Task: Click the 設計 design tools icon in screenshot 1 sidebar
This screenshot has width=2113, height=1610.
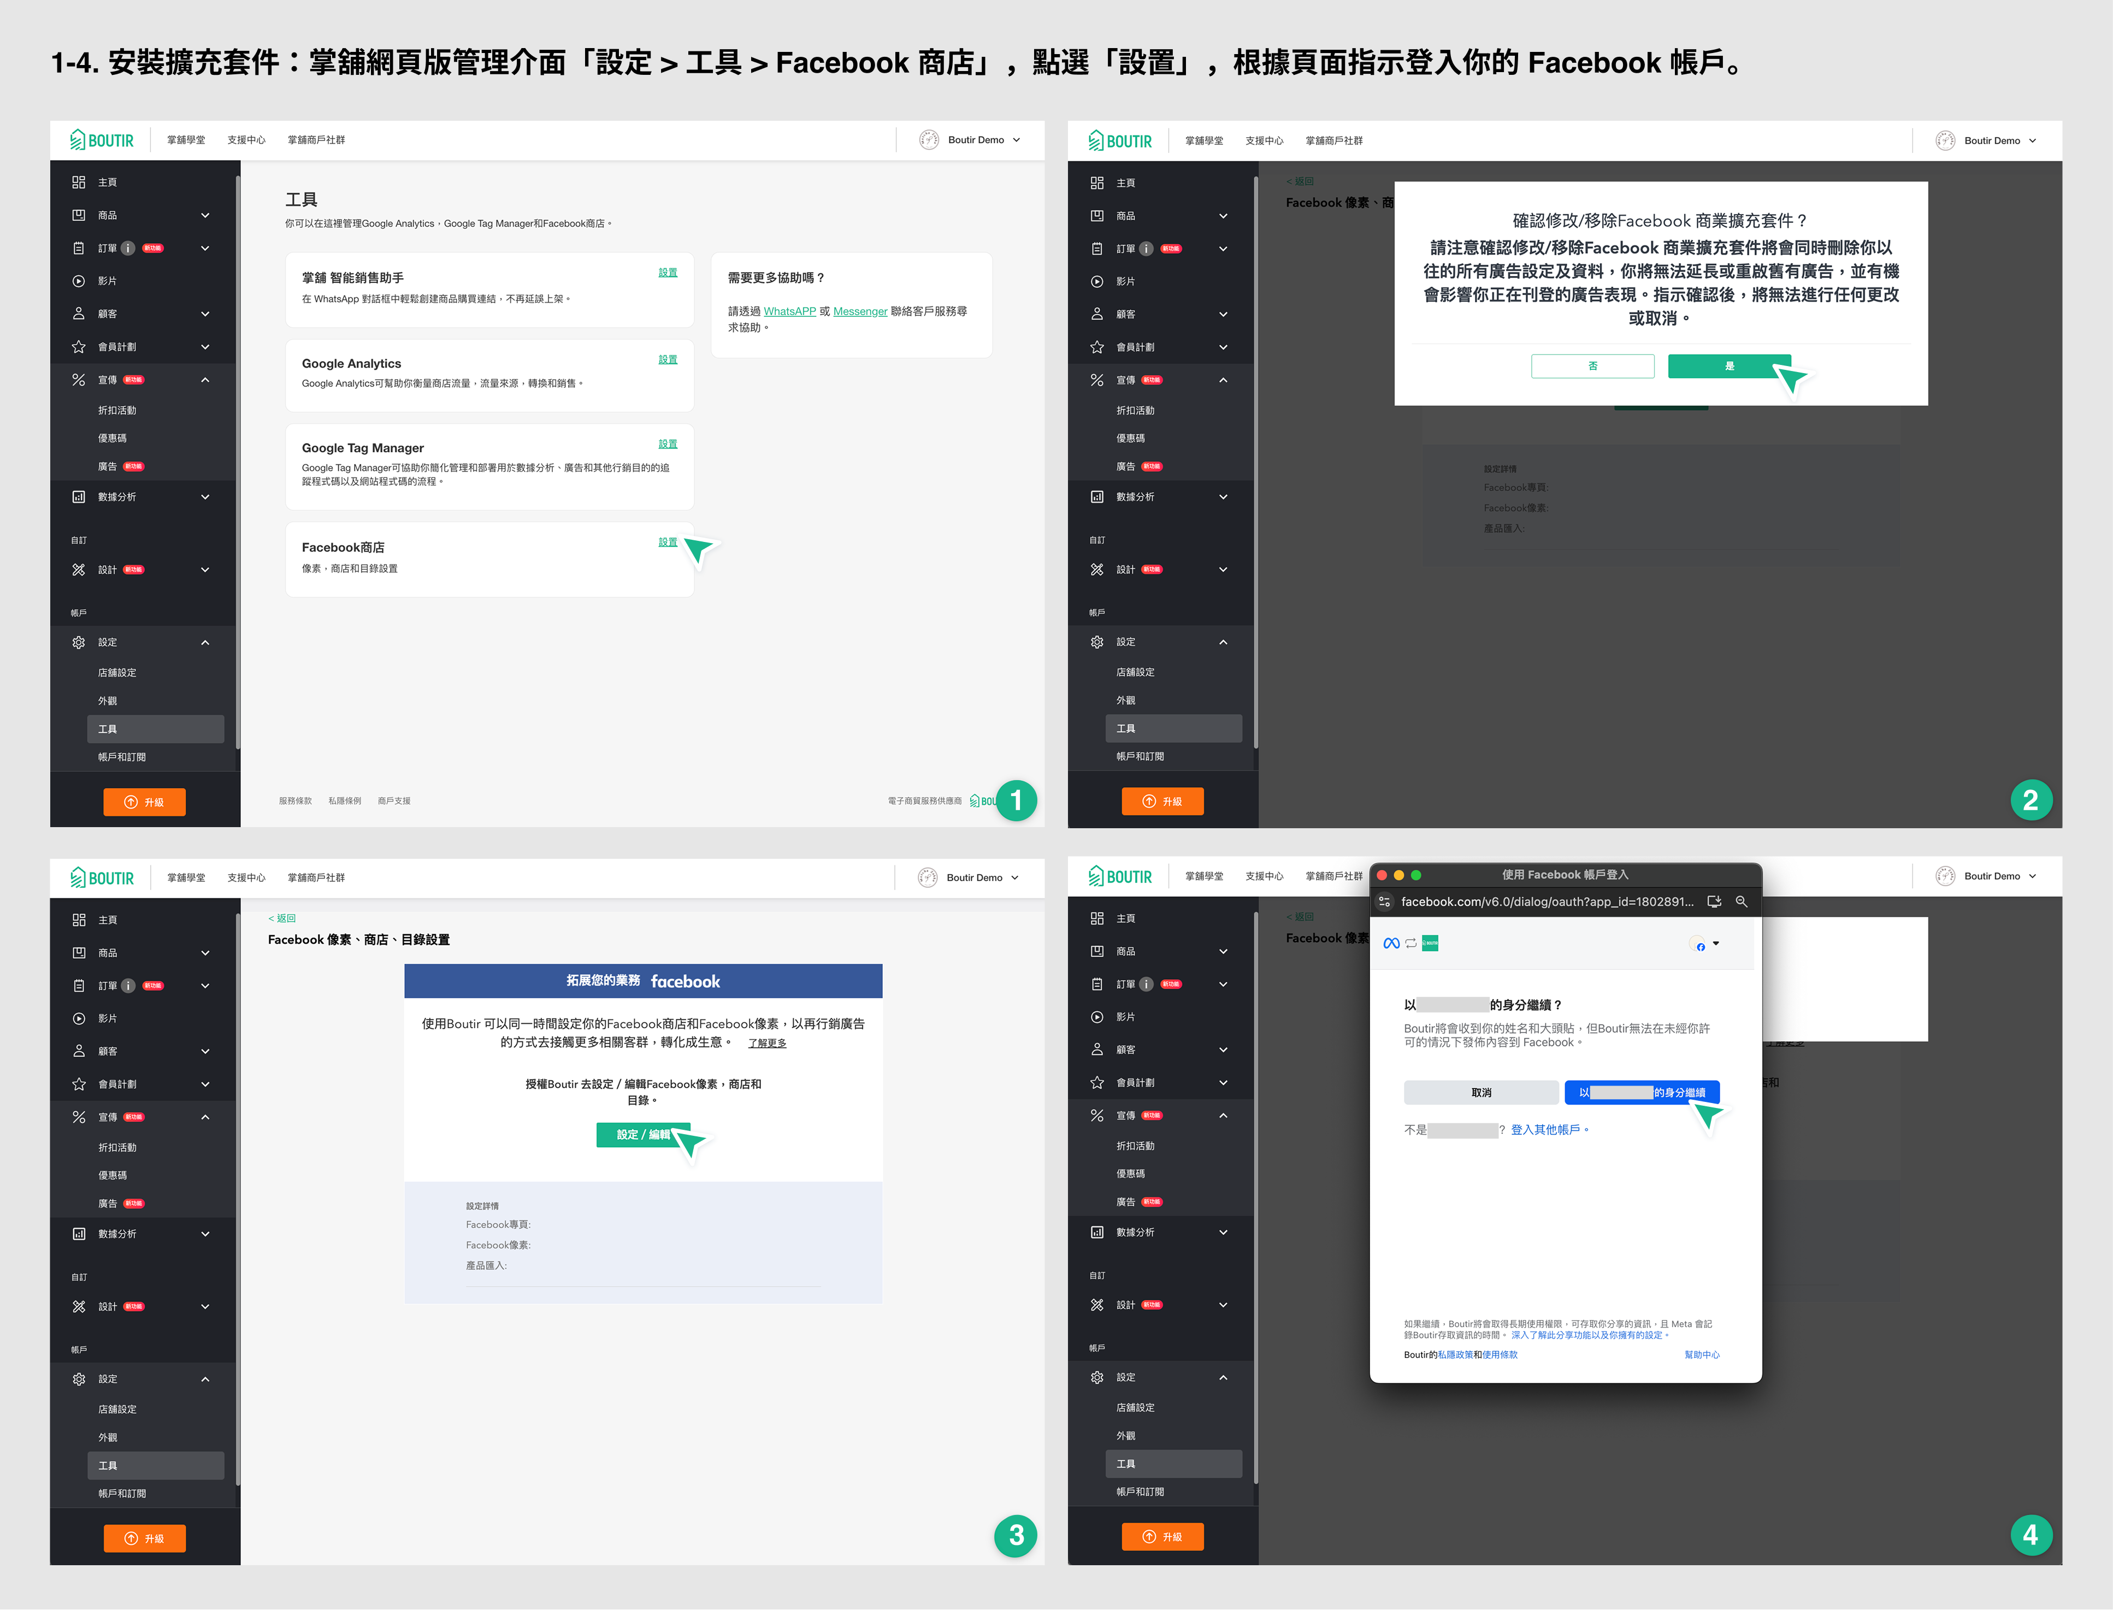Action: tap(79, 569)
